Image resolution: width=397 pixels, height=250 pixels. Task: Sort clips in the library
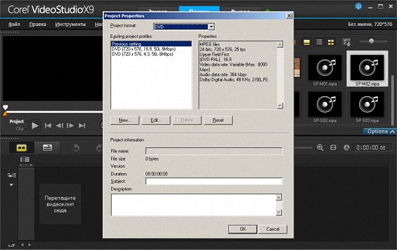click(346, 42)
